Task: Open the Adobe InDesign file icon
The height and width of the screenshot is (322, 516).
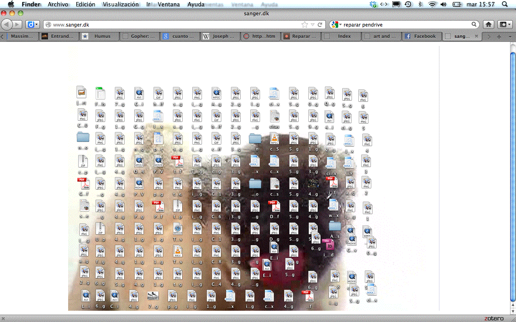Action: pos(329,245)
